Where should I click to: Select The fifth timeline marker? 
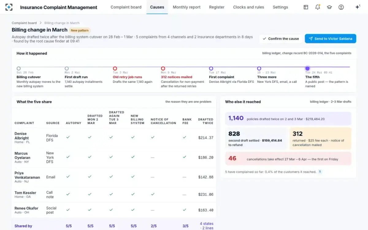click(x=307, y=68)
